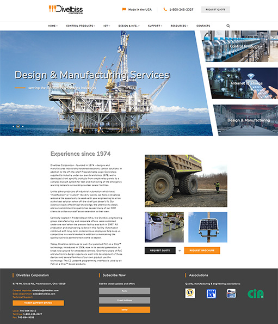Select the active middle slider dot
The height and width of the screenshot is (324, 278).
point(18,126)
